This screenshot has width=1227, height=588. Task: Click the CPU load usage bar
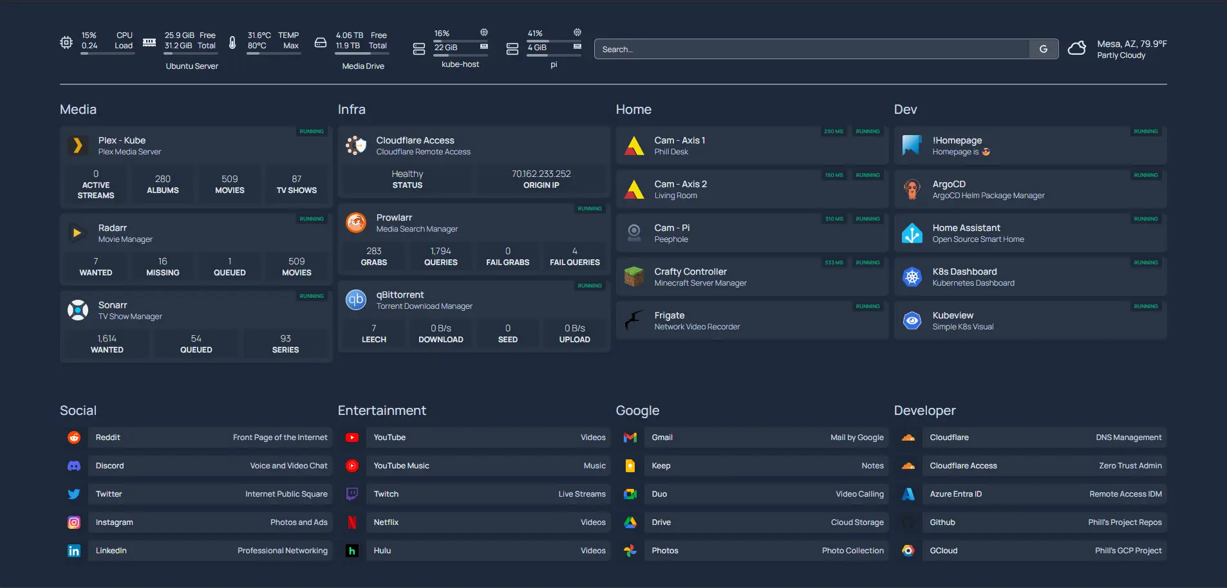(108, 53)
